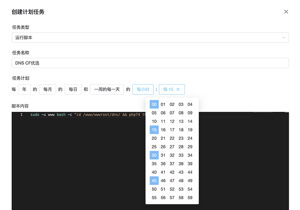Toggle off minute 30
This screenshot has width=300, height=210.
point(154,155)
